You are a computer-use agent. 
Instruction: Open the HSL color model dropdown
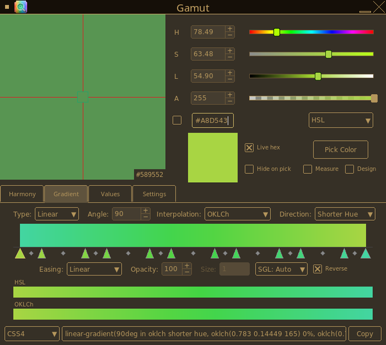click(x=341, y=120)
